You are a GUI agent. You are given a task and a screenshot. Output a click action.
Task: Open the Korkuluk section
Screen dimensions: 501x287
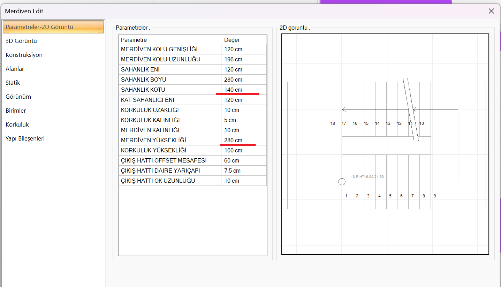[17, 124]
